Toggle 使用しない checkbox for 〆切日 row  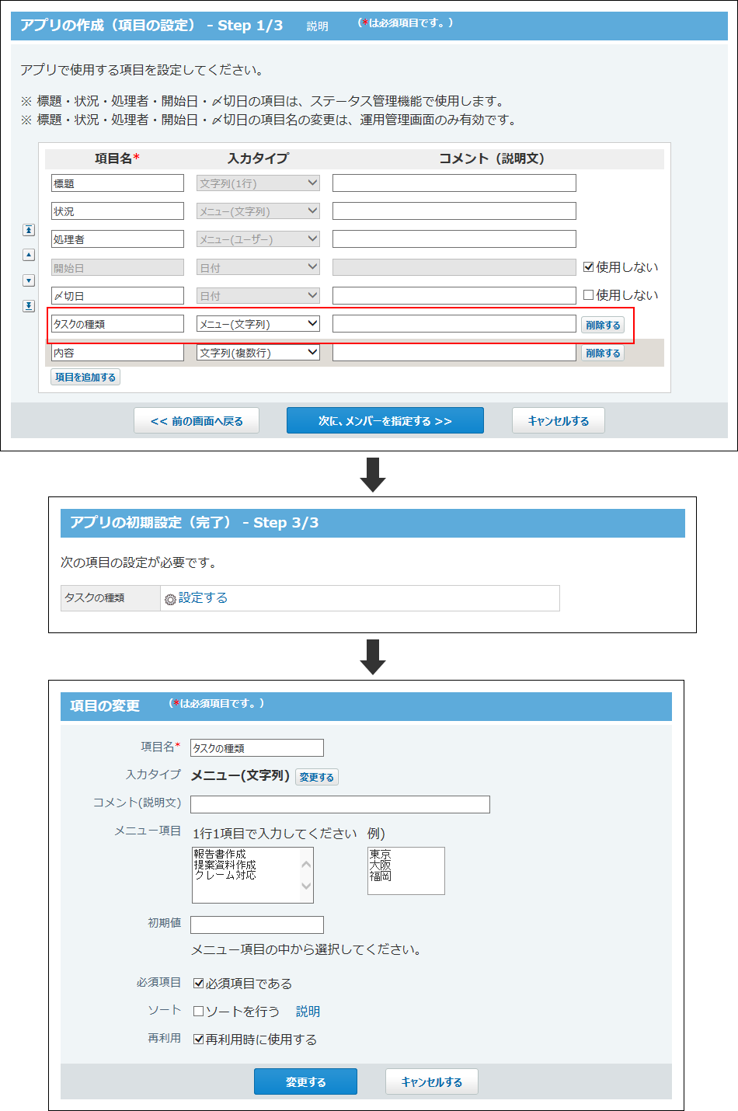click(589, 295)
